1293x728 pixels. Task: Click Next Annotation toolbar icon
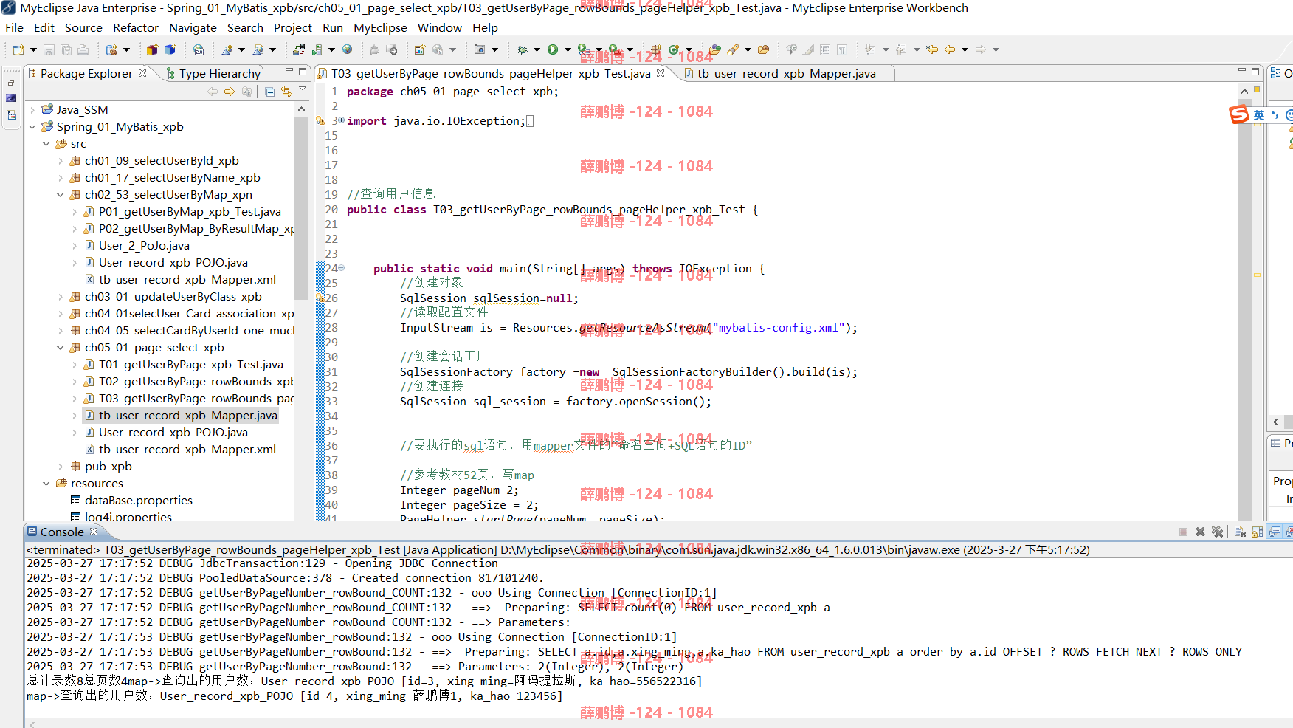[x=871, y=49]
